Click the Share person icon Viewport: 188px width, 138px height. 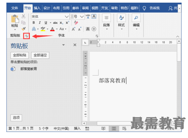tap(170, 8)
